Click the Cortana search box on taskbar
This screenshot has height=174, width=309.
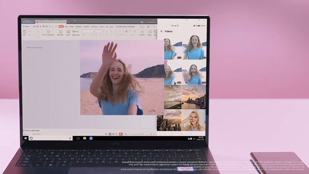(x=50, y=138)
